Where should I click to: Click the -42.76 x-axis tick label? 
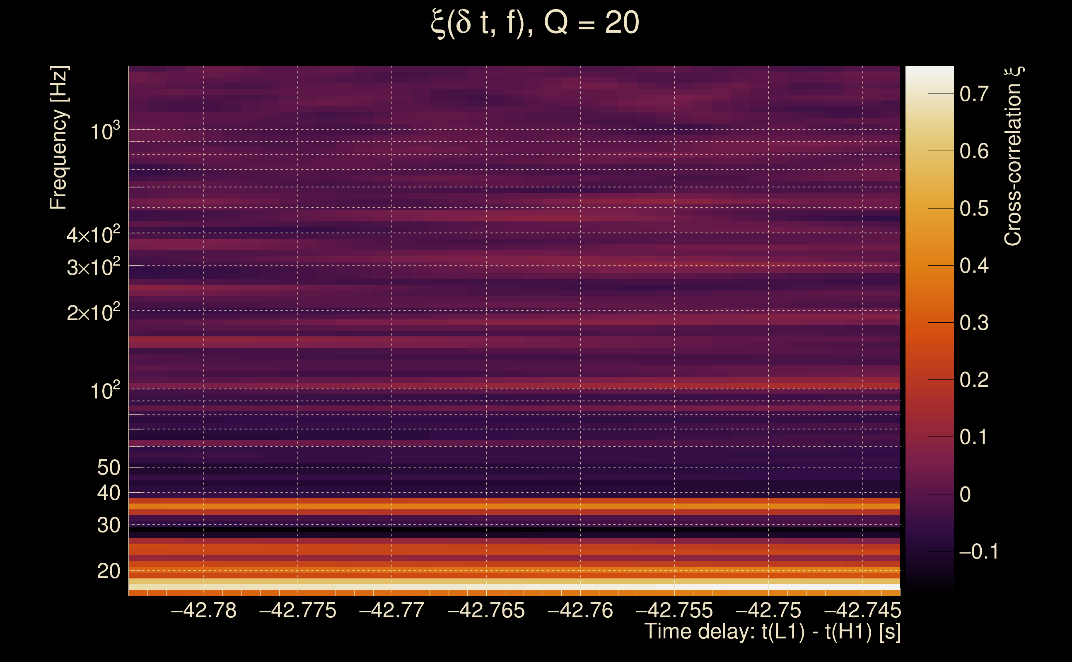pyautogui.click(x=580, y=610)
